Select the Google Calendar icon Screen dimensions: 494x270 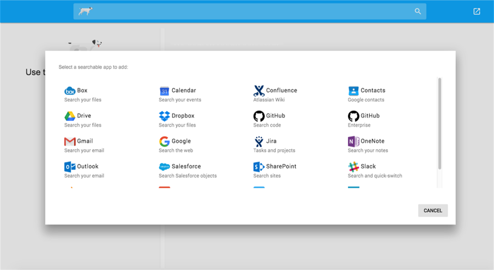click(164, 91)
